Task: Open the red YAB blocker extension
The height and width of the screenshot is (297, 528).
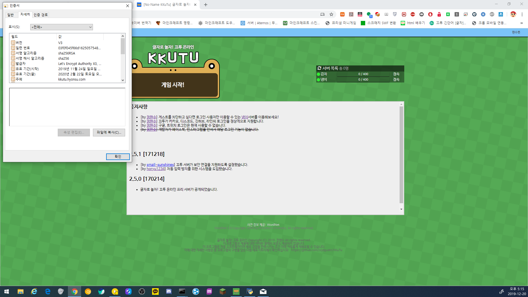Action: click(x=413, y=14)
